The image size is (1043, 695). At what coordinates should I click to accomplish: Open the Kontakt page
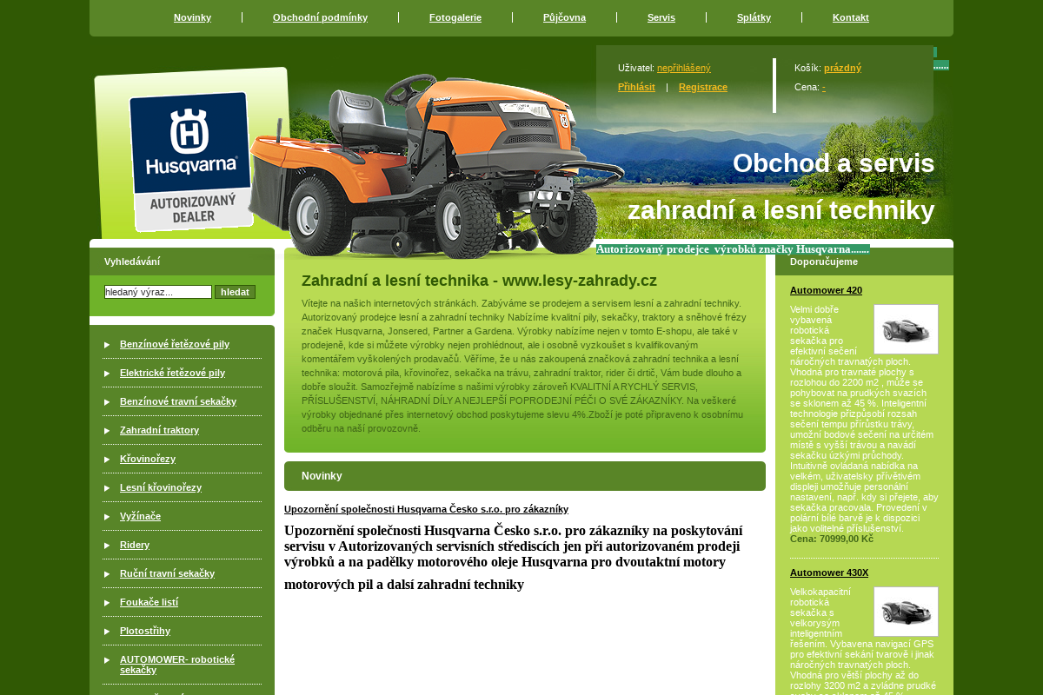[x=851, y=17]
